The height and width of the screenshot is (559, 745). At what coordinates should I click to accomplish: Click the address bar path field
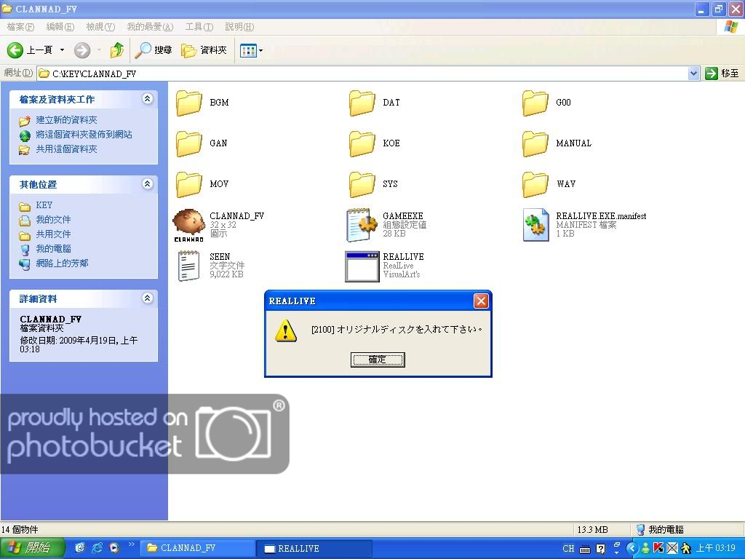(362, 74)
